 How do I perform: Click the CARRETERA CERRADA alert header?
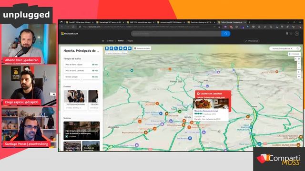pos(211,94)
